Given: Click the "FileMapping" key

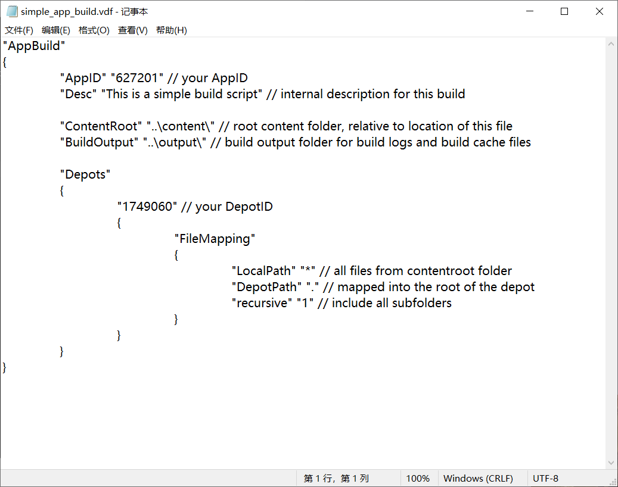Looking at the screenshot, I should point(215,239).
